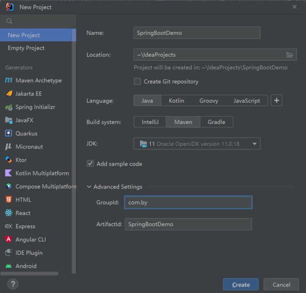Collapse the Advanced Settings section
The height and width of the screenshot is (293, 306).
[x=89, y=187]
